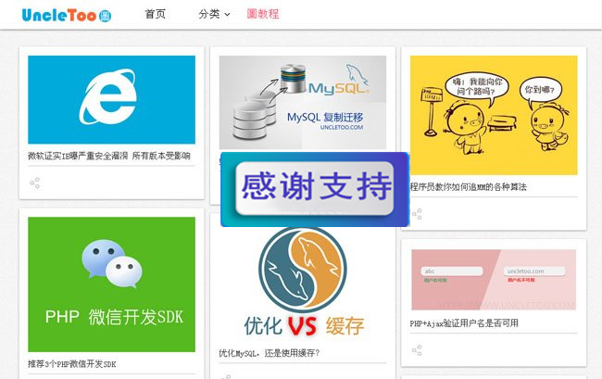
Task: Click the 微软证实IE曝严重安全漏洞 article title
Action: (109, 156)
